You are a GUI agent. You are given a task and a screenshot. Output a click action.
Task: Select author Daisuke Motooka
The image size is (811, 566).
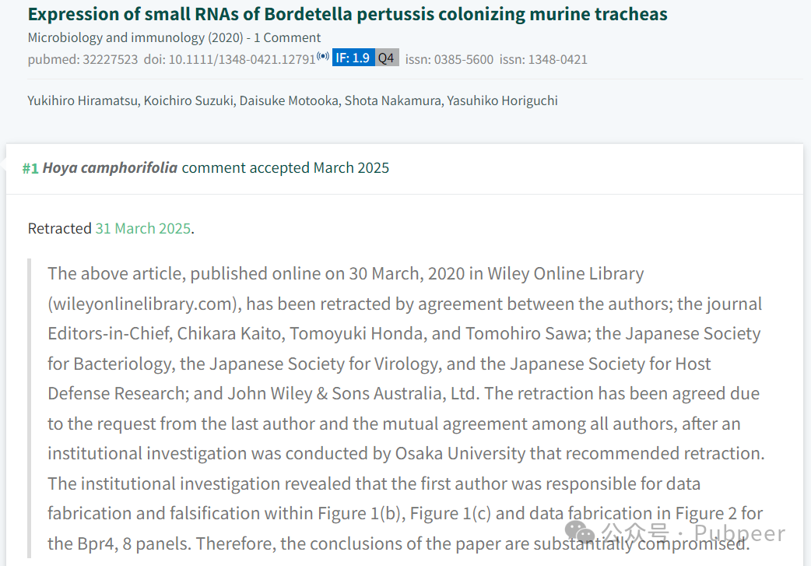289,100
